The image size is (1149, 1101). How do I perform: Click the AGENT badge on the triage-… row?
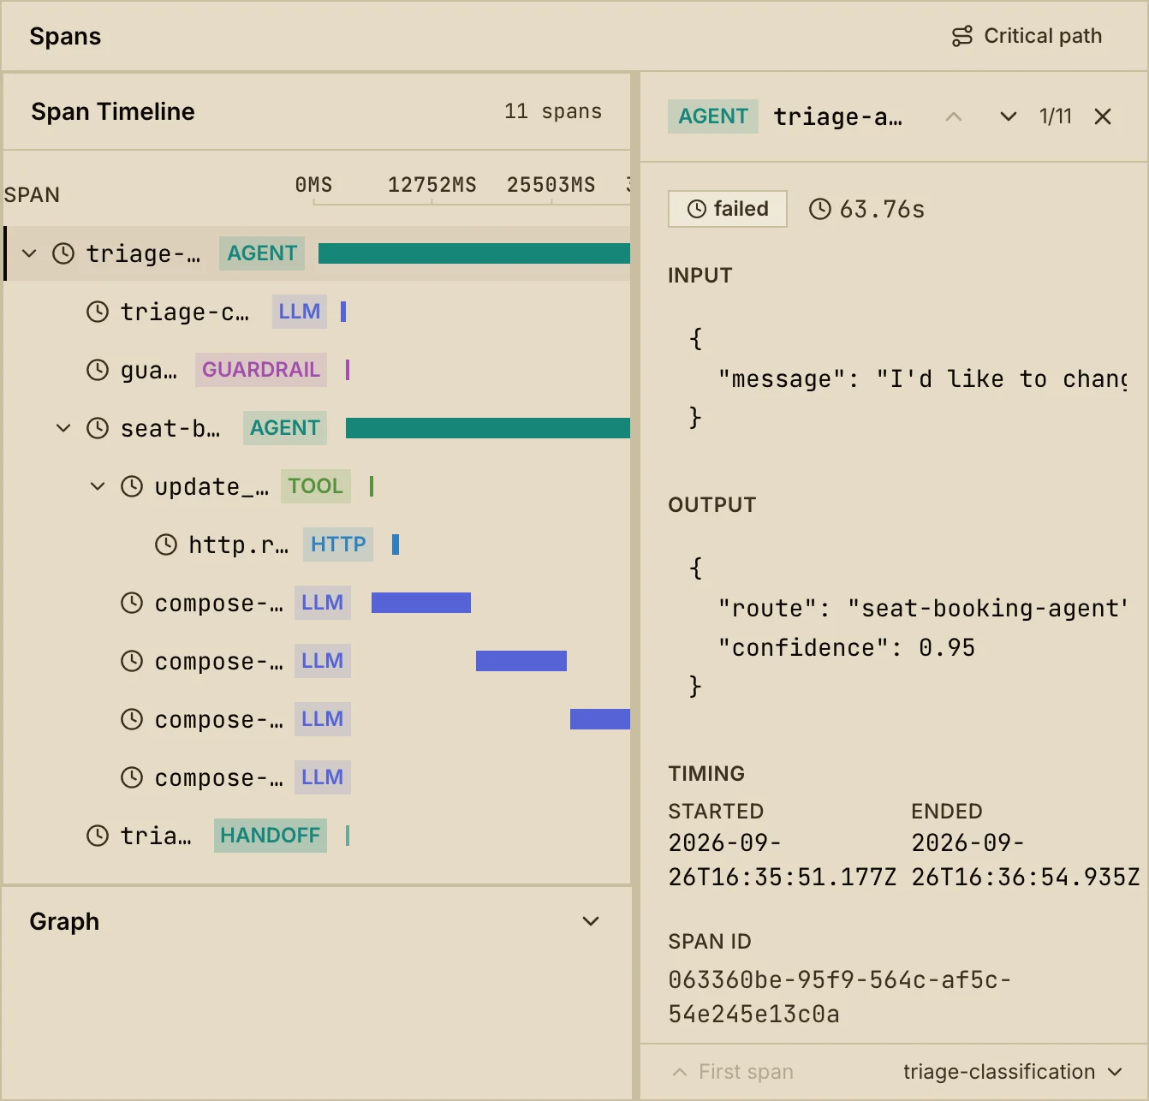pos(262,253)
